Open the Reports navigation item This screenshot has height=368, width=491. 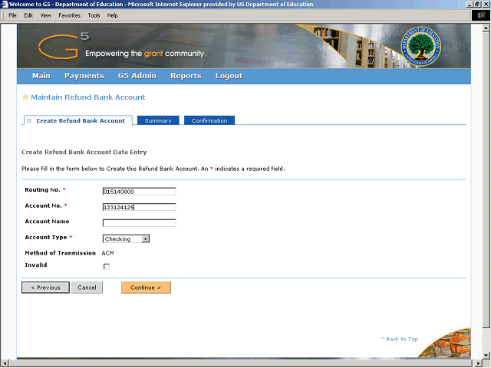click(186, 76)
